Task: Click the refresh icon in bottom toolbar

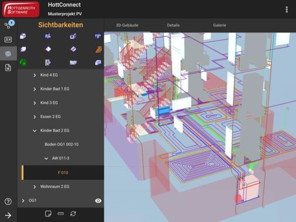Action: (x=73, y=214)
